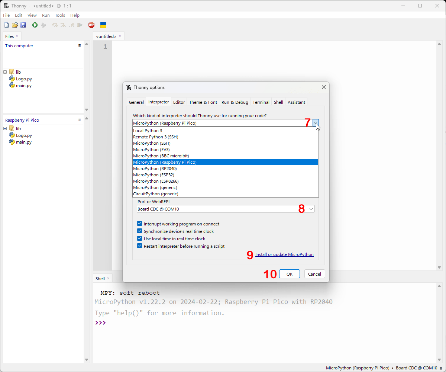Screen dimensions: 446x372
Task: Open the Port or WebREPL dropdown
Action: click(311, 209)
